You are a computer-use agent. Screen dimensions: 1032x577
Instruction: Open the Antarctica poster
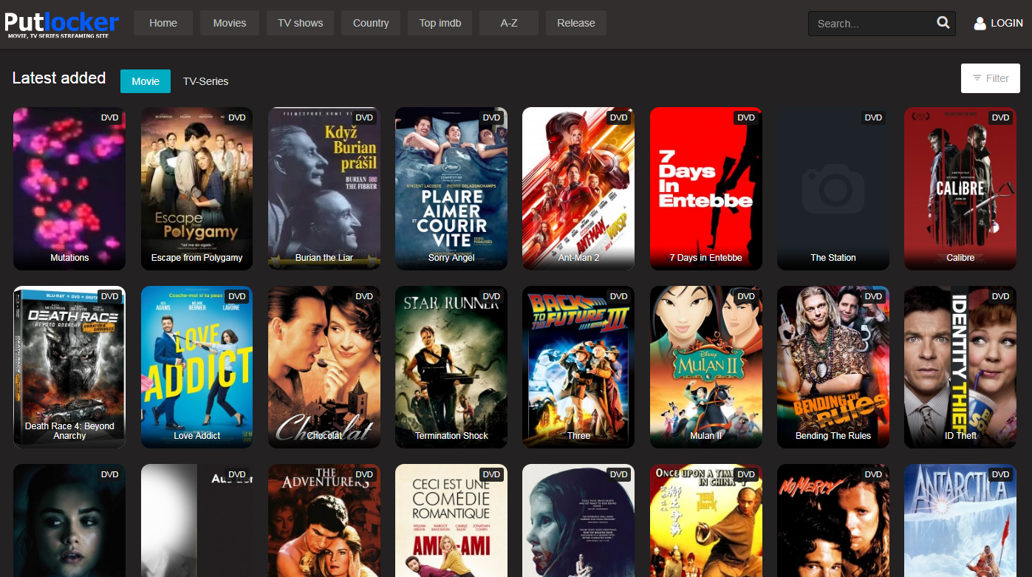960,520
